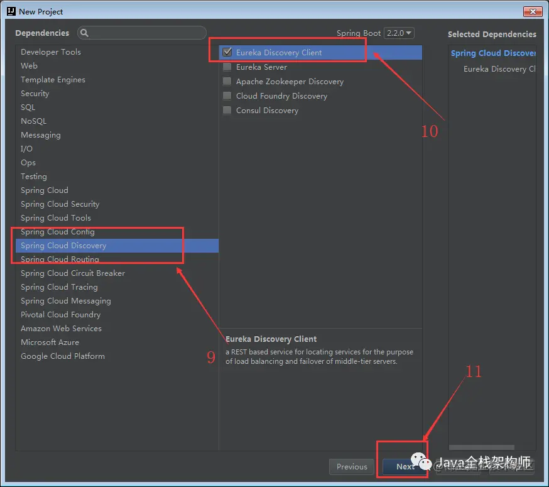The image size is (549, 487).
Task: Select Google Cloud Platform category
Action: coord(117,356)
